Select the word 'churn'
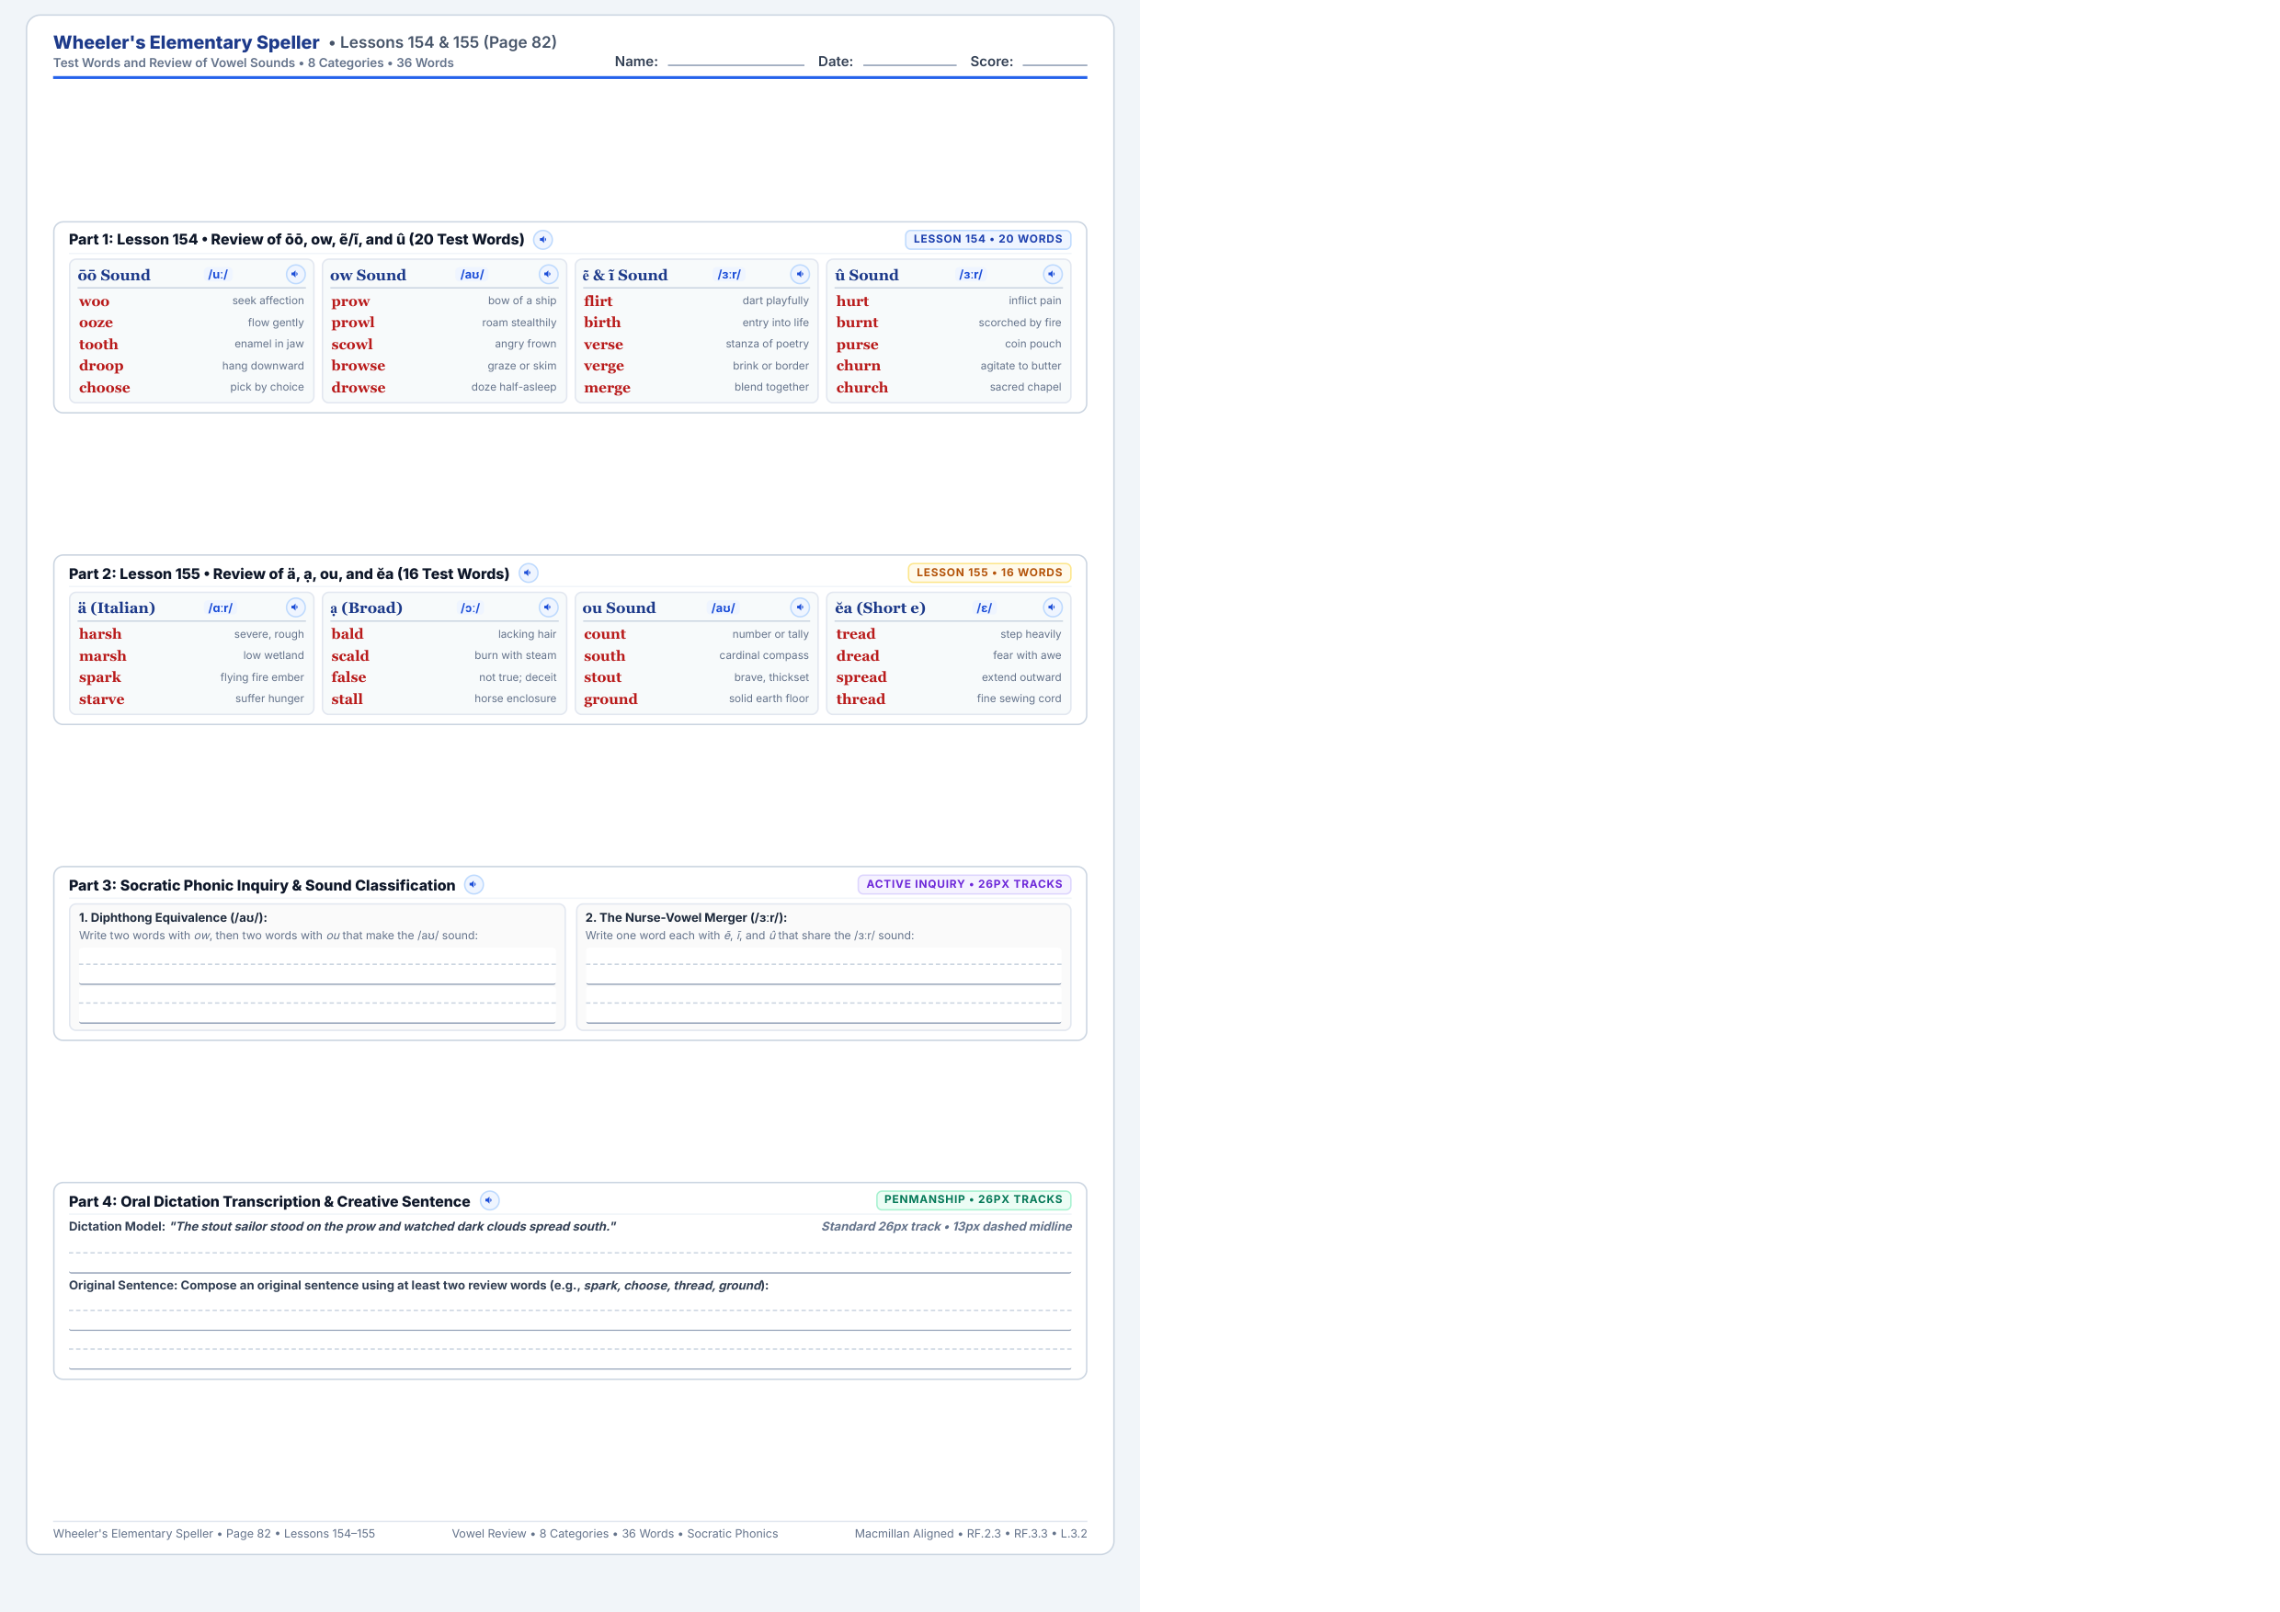 [858, 365]
